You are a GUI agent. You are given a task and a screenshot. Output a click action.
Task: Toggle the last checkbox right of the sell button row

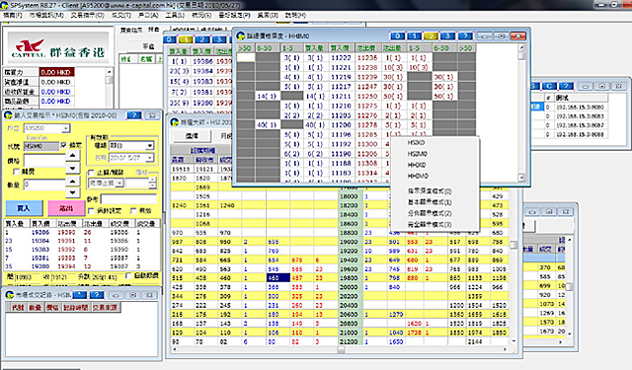[133, 210]
